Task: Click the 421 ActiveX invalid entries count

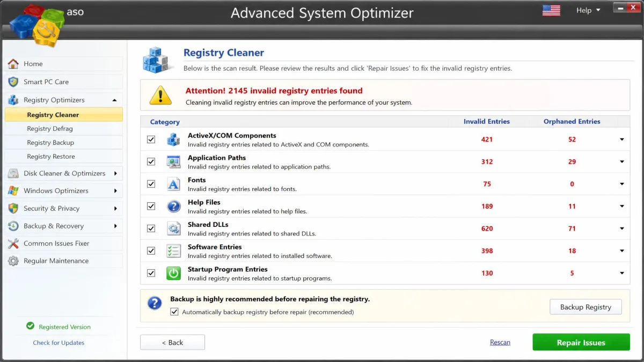Action: click(487, 139)
